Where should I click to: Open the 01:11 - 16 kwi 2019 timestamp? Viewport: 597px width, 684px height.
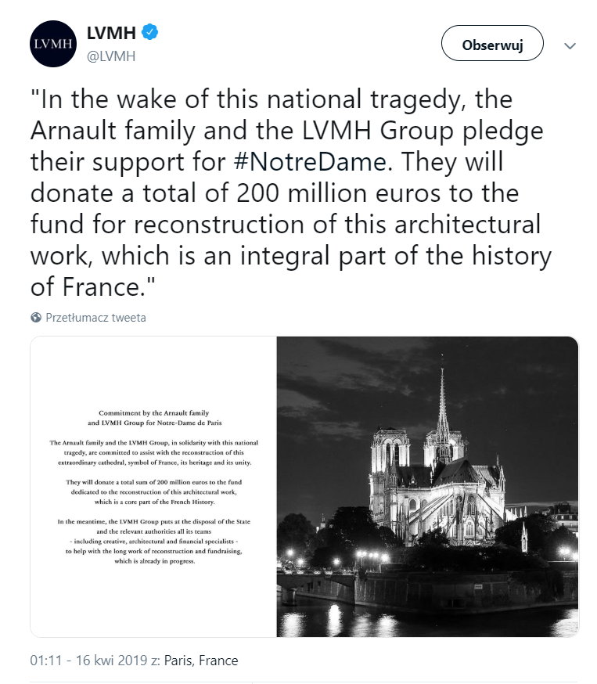pyautogui.click(x=88, y=661)
